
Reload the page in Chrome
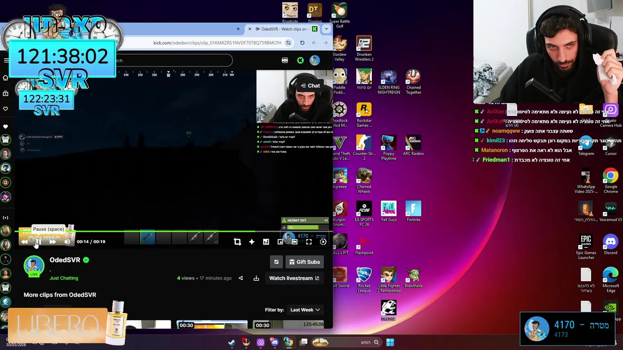pos(302,43)
